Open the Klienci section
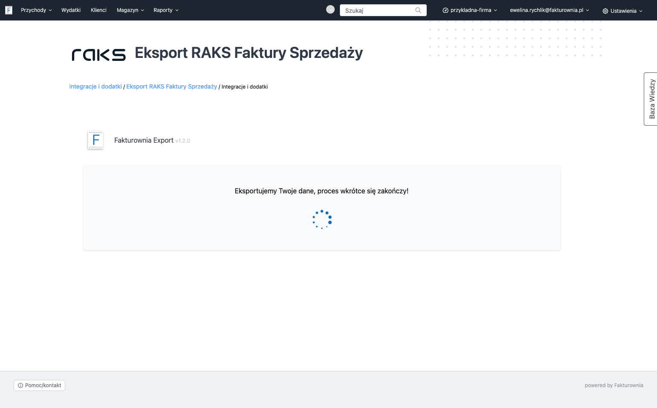This screenshot has height=408, width=657. click(x=98, y=10)
